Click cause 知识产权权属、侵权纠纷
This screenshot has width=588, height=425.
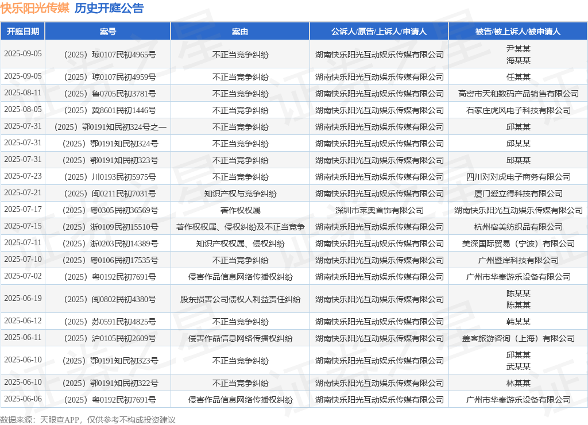pyautogui.click(x=240, y=244)
